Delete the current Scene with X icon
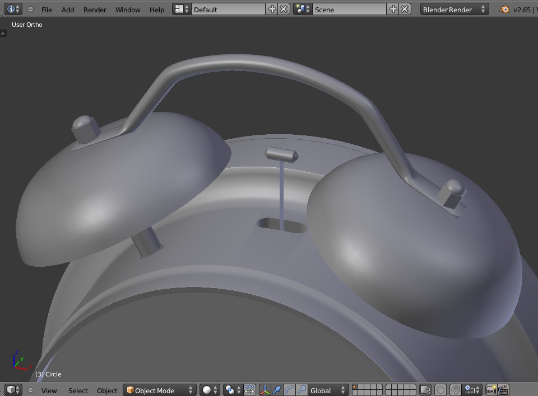 click(405, 10)
